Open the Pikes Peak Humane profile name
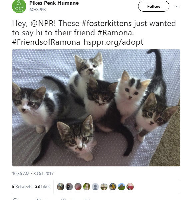 [x=54, y=3]
